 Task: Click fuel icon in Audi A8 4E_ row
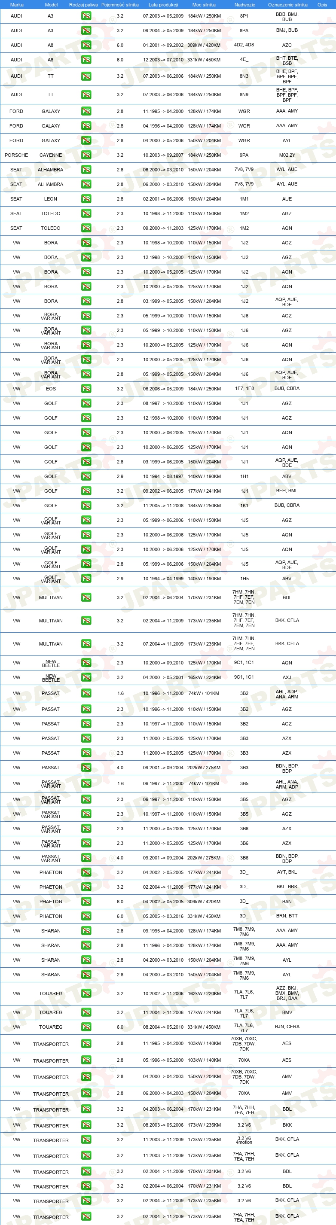click(86, 60)
